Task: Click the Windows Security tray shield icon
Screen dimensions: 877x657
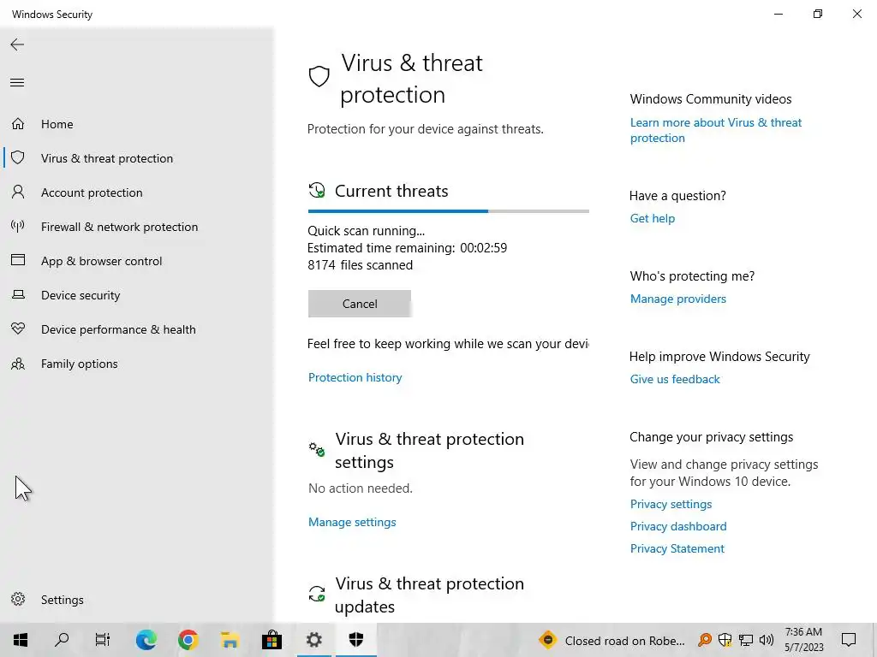Action: tap(725, 640)
